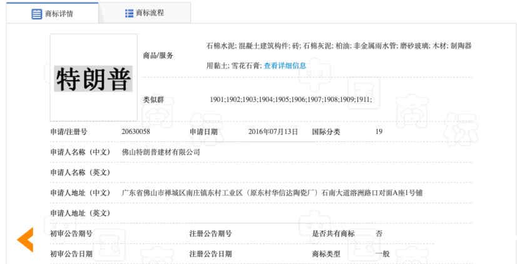Screen dimensions: 517x264
Task: Click the list icon beside 商标流程
Action: (129, 13)
